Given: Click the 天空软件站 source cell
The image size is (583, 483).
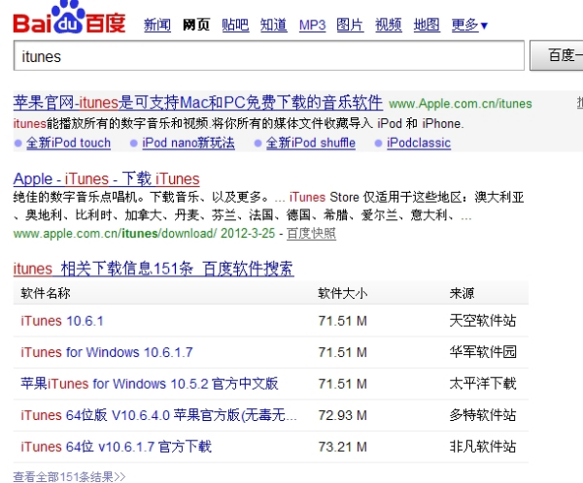Looking at the screenshot, I should pyautogui.click(x=483, y=321).
